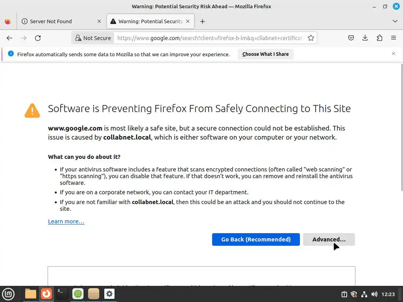Open the Extensions menu
403x302 pixels.
click(379, 38)
